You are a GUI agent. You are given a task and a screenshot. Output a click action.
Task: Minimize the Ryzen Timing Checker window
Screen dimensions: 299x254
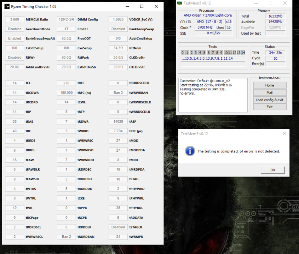click(127, 6)
